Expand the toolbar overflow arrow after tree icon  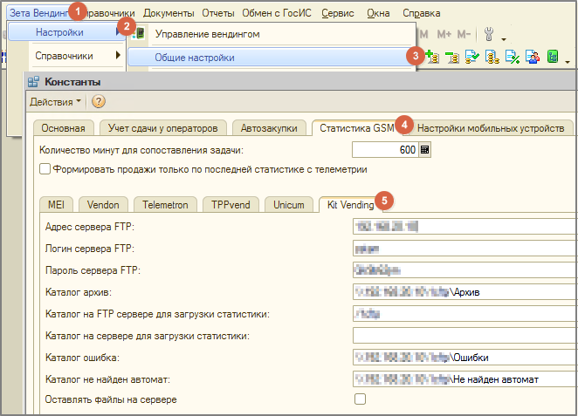pyautogui.click(x=568, y=62)
